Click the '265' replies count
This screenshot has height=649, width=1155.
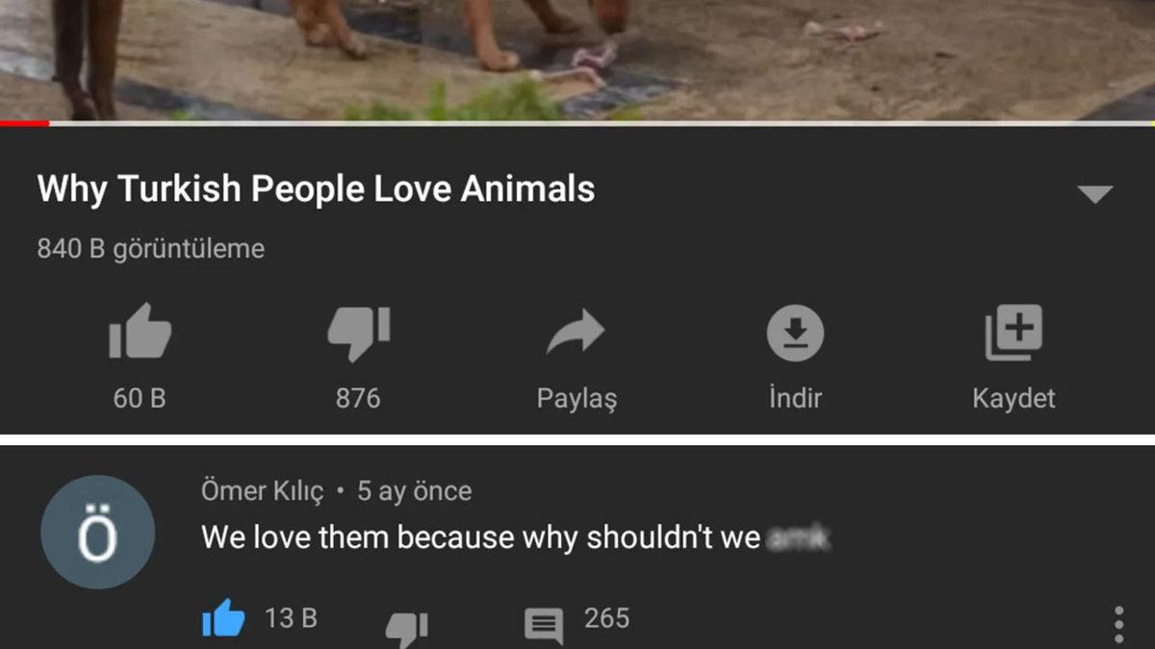pos(606,617)
